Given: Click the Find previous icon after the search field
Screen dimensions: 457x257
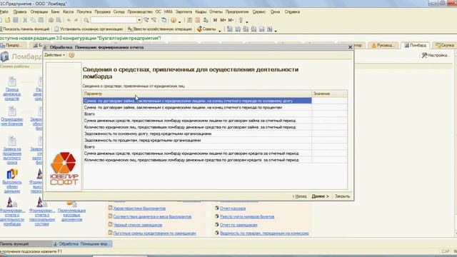Looking at the screenshot, I should (154, 20).
